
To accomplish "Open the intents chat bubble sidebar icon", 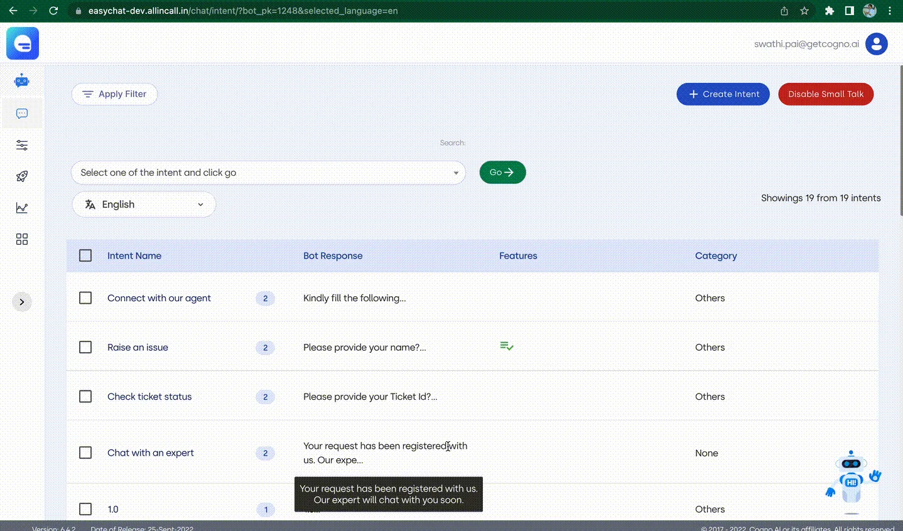I will 22,114.
